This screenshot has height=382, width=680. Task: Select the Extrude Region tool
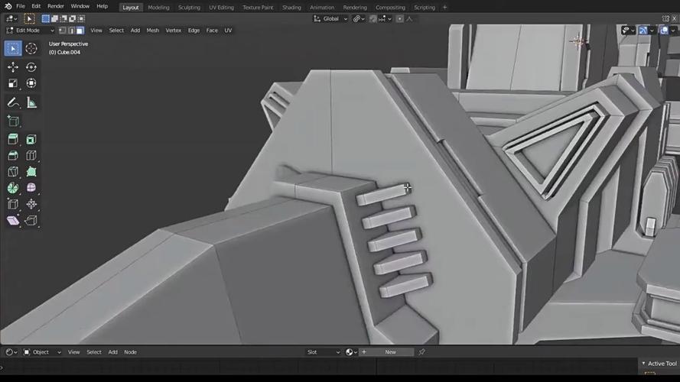tap(13, 140)
